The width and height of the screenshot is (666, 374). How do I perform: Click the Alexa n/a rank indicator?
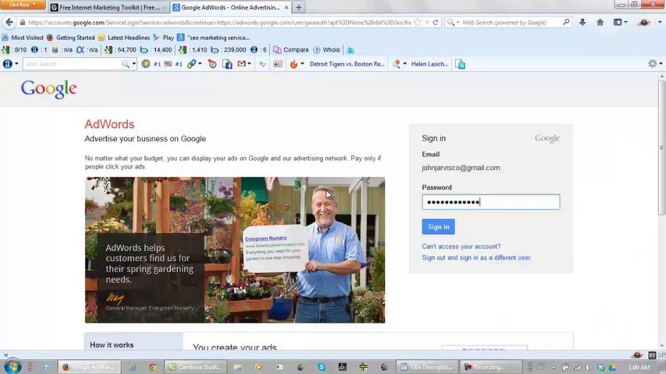pyautogui.click(x=87, y=50)
